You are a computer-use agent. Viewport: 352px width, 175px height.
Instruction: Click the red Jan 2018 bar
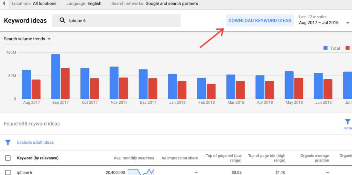coord(182,90)
